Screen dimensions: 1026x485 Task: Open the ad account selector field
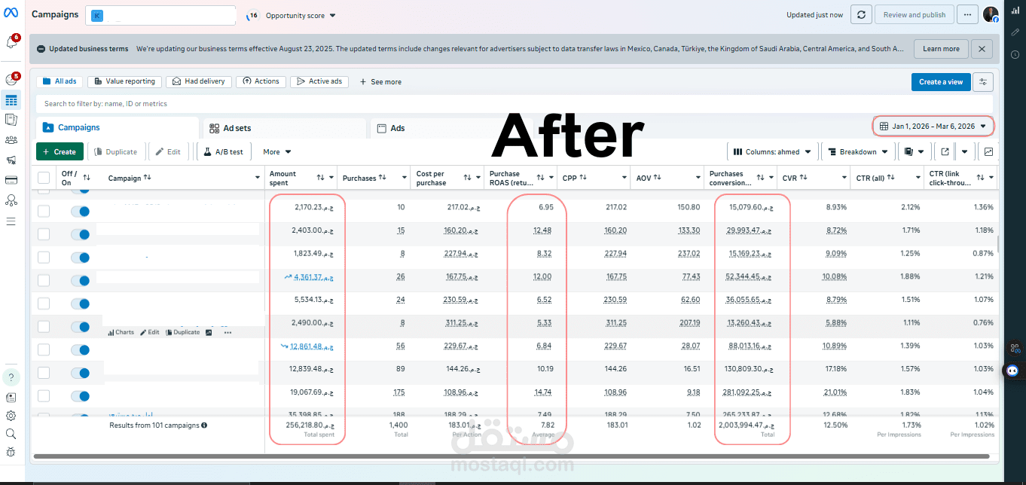click(x=161, y=15)
